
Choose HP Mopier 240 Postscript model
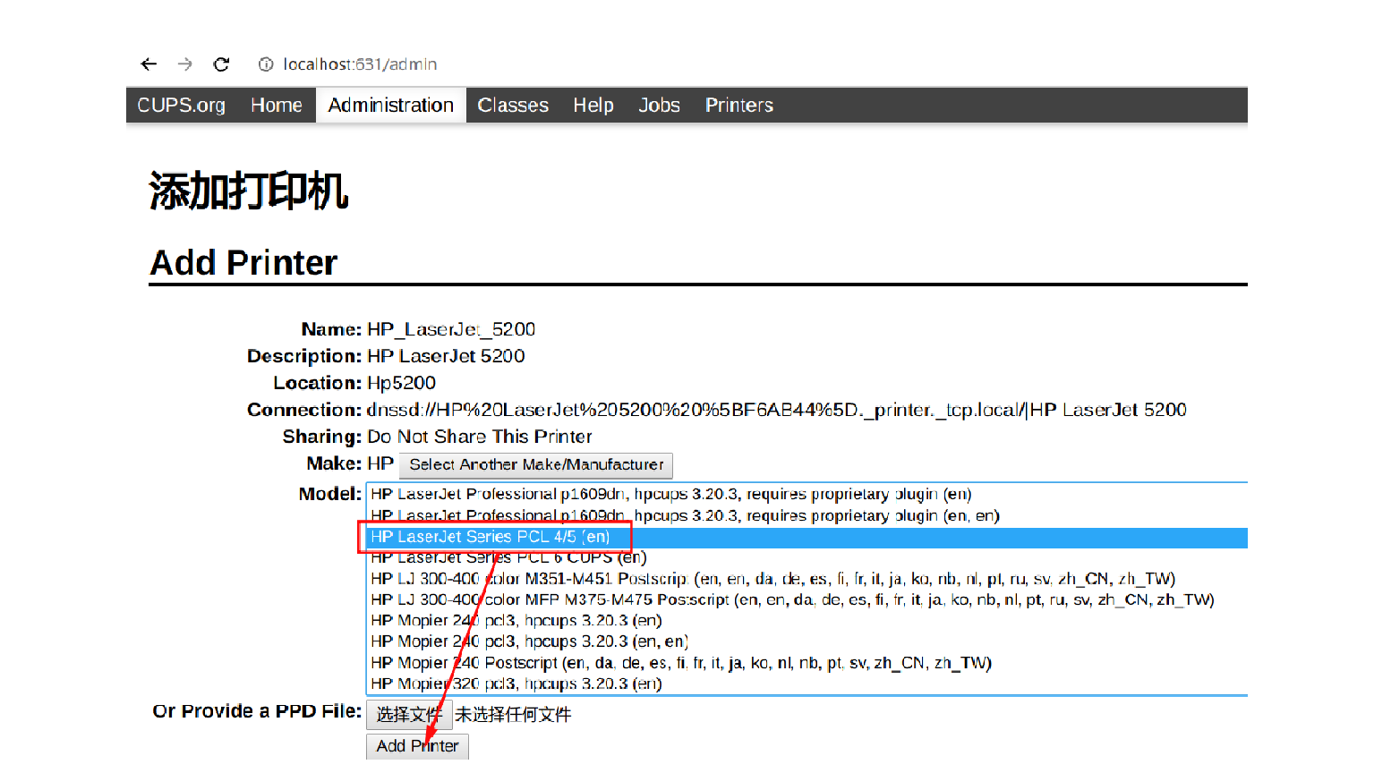680,663
